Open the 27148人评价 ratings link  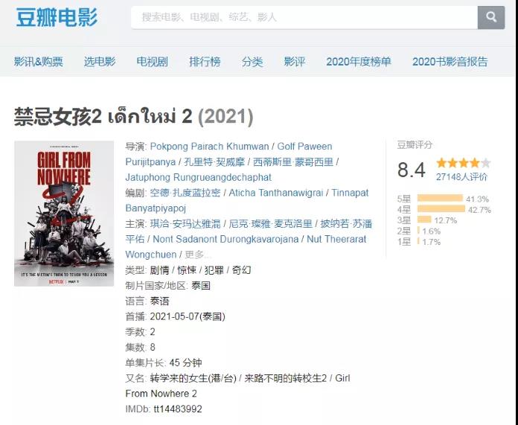[x=461, y=177]
